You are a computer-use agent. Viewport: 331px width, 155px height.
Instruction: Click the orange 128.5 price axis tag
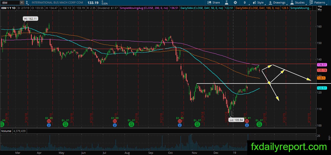pos(321,78)
